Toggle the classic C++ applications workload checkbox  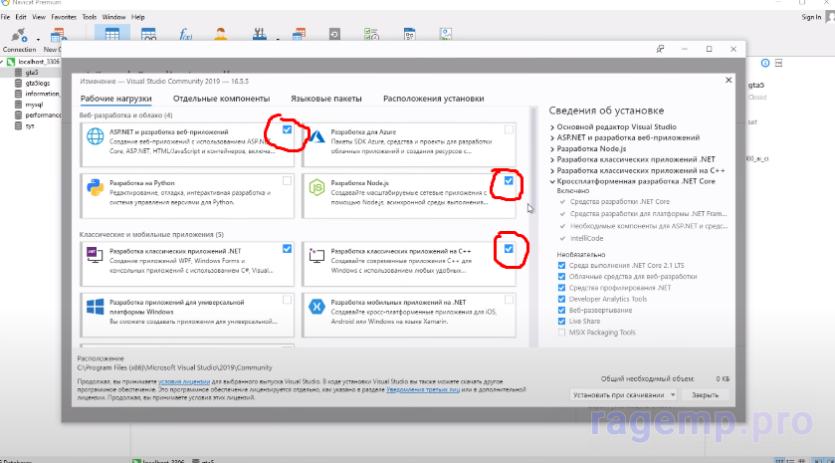coord(509,249)
